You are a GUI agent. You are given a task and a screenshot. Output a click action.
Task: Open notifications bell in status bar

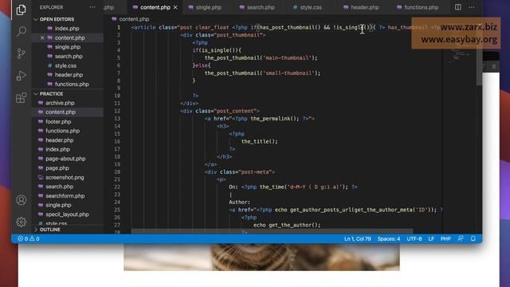(473, 239)
